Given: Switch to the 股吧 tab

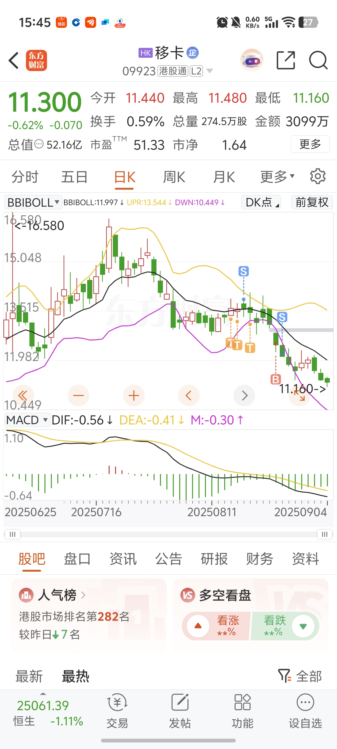Looking at the screenshot, I should pos(32,559).
